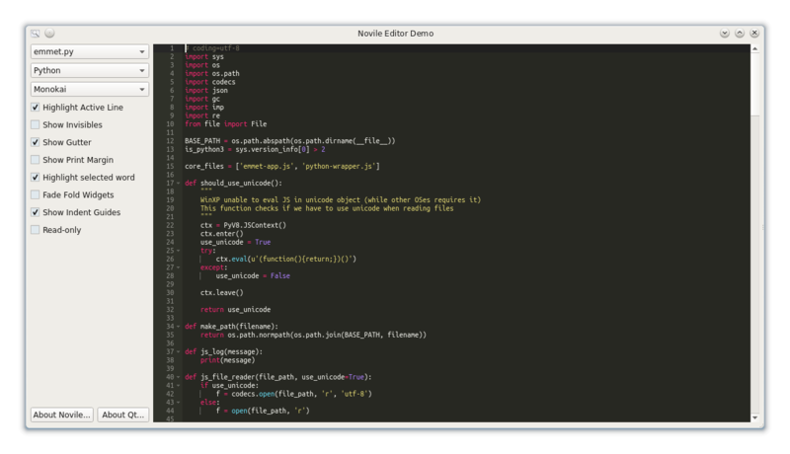790x454 pixels.
Task: Open the Monokai theme dropdown
Action: (x=89, y=89)
